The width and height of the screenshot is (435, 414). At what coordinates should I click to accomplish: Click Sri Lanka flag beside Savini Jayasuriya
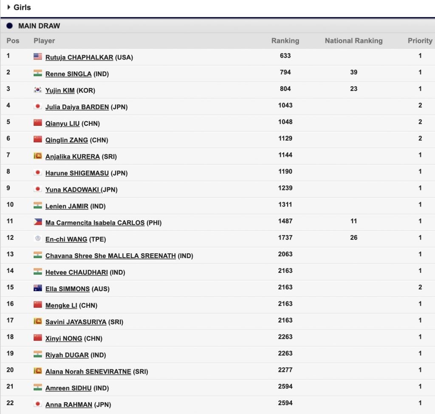38,321
